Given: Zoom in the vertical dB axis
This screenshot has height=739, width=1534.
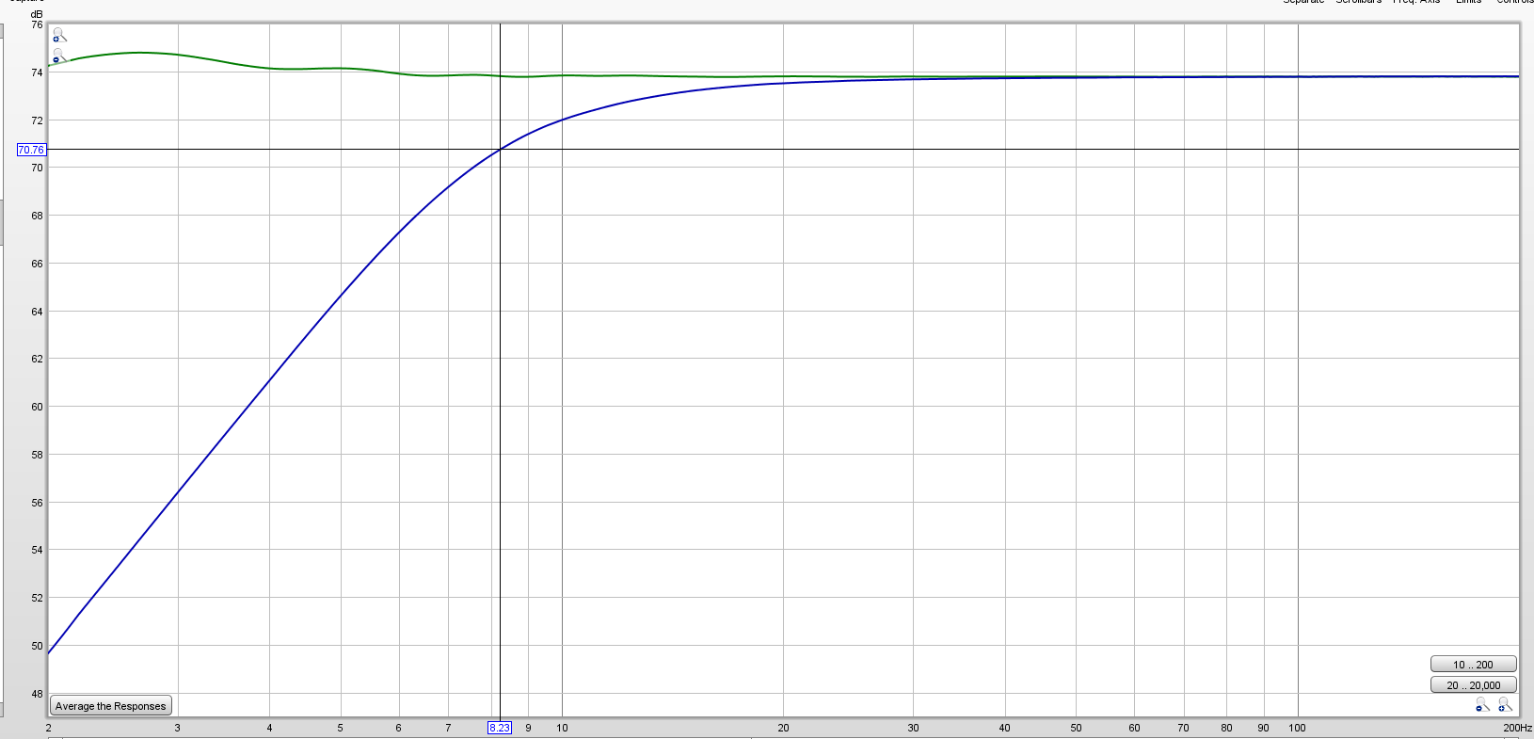Looking at the screenshot, I should pos(59,36).
